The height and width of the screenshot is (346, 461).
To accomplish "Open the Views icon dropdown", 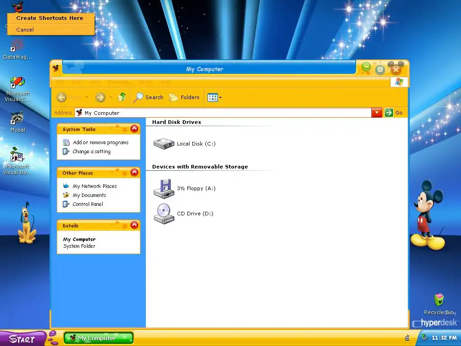I will point(214,97).
